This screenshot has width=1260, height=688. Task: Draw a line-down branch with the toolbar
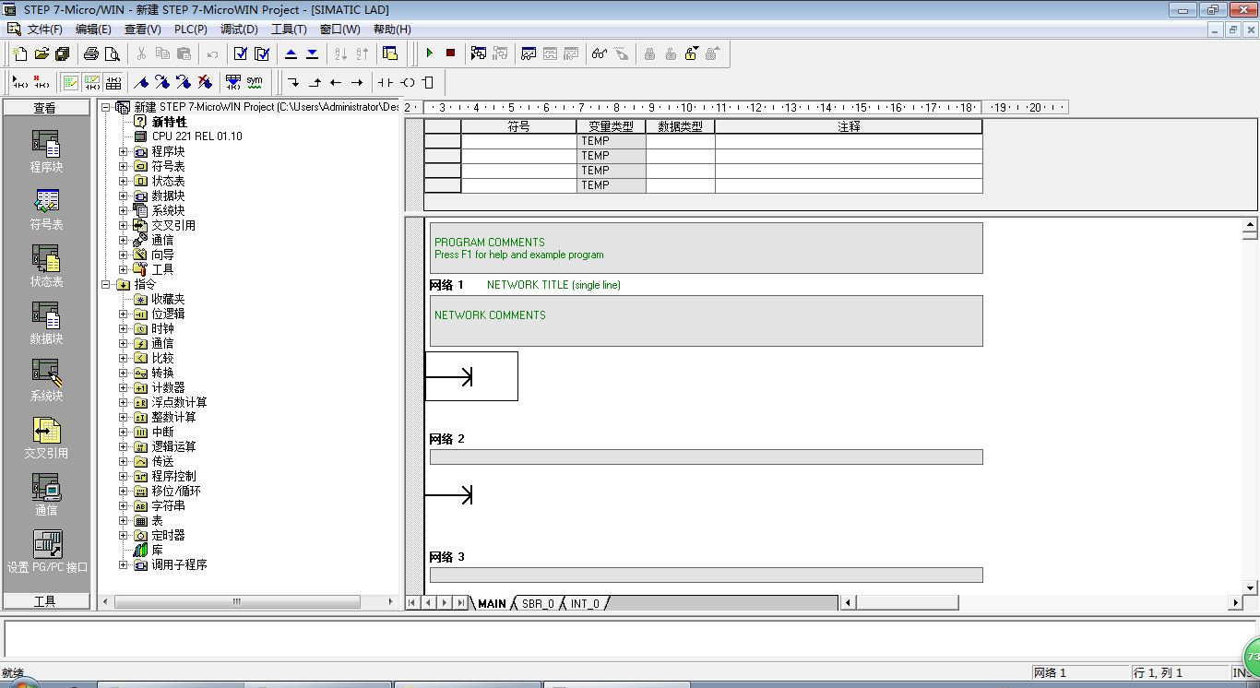coord(293,82)
